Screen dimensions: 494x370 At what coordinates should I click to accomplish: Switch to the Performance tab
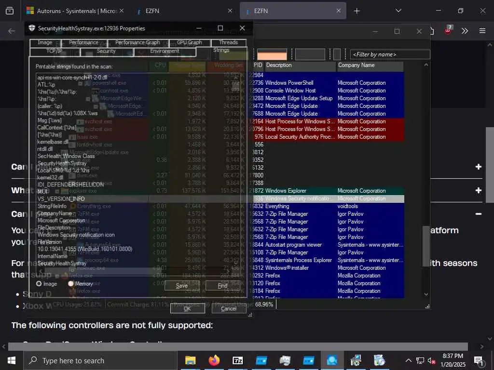(x=84, y=43)
